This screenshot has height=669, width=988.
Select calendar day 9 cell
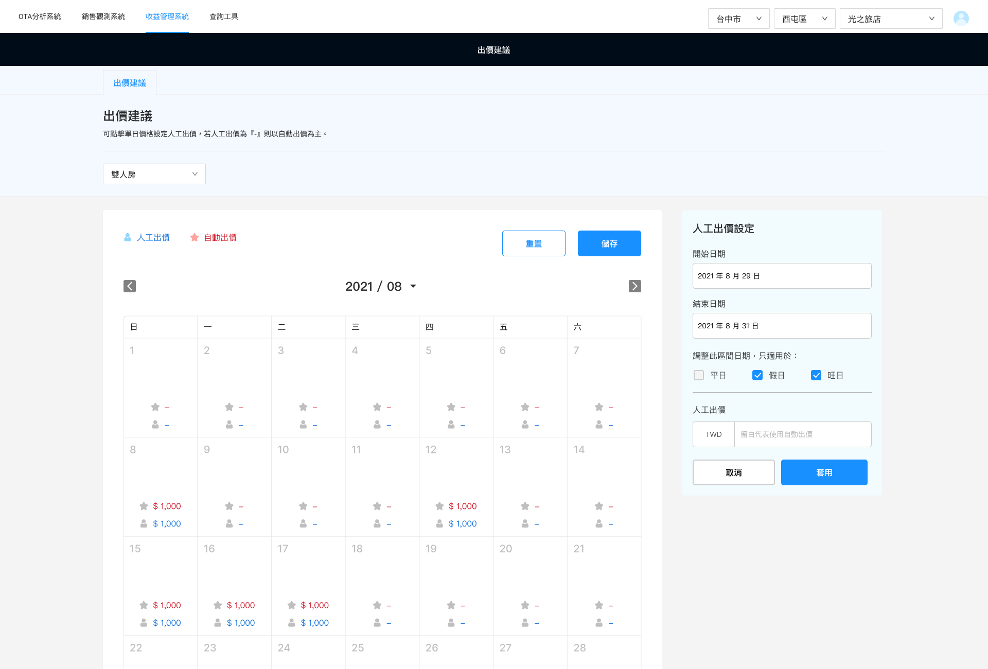pyautogui.click(x=235, y=487)
